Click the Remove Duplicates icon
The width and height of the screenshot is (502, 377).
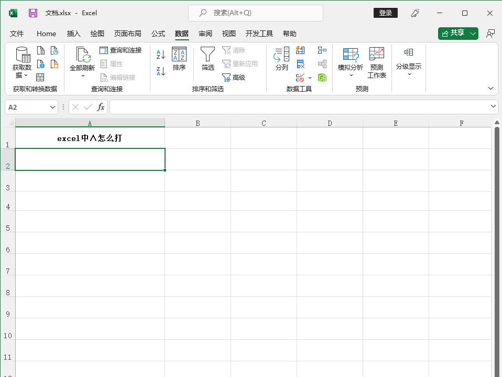(x=300, y=64)
